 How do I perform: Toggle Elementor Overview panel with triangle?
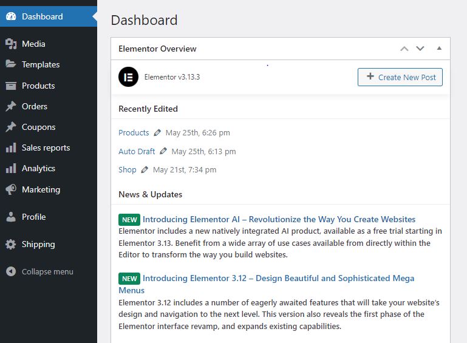click(x=439, y=48)
